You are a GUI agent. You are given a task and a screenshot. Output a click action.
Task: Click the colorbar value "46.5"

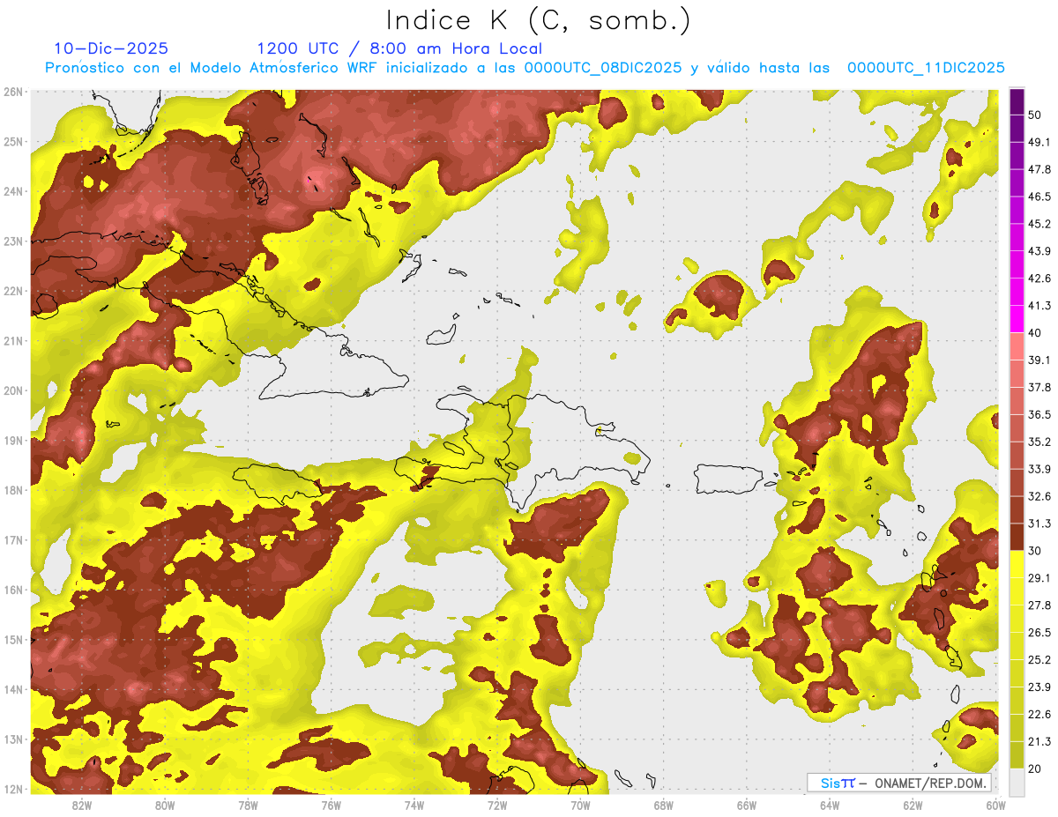click(1039, 197)
